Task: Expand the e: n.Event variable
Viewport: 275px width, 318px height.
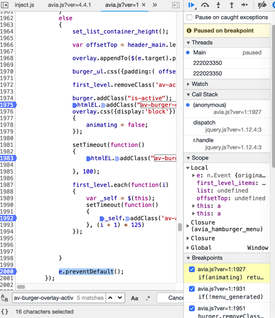Action: click(x=193, y=175)
